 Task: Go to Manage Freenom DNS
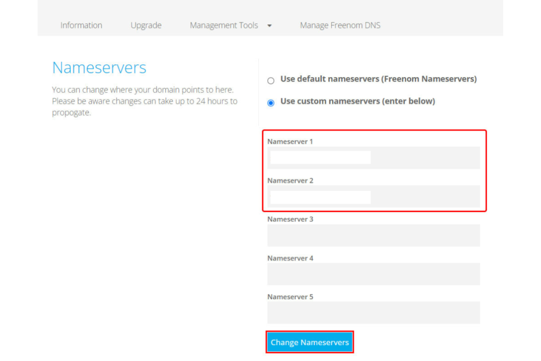pyautogui.click(x=340, y=25)
